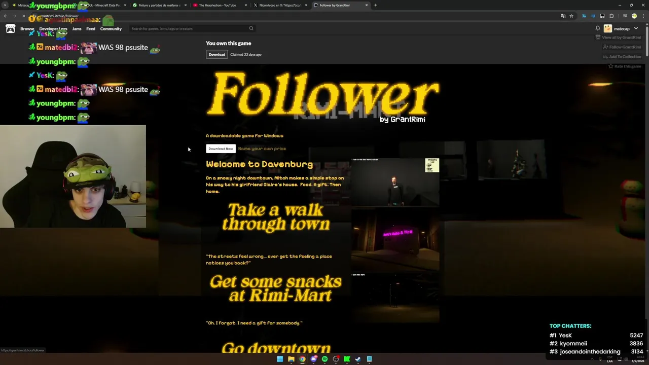This screenshot has height=365, width=649.
Task: Open the Windows Start button
Action: point(280,359)
